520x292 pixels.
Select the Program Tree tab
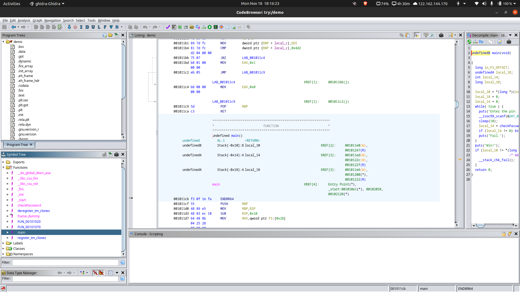[17, 145]
